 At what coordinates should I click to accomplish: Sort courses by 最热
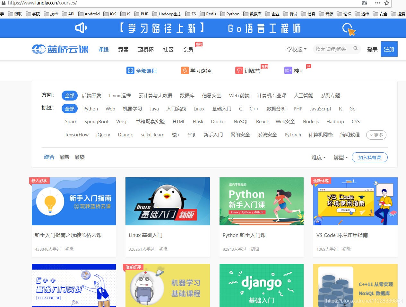coord(80,157)
